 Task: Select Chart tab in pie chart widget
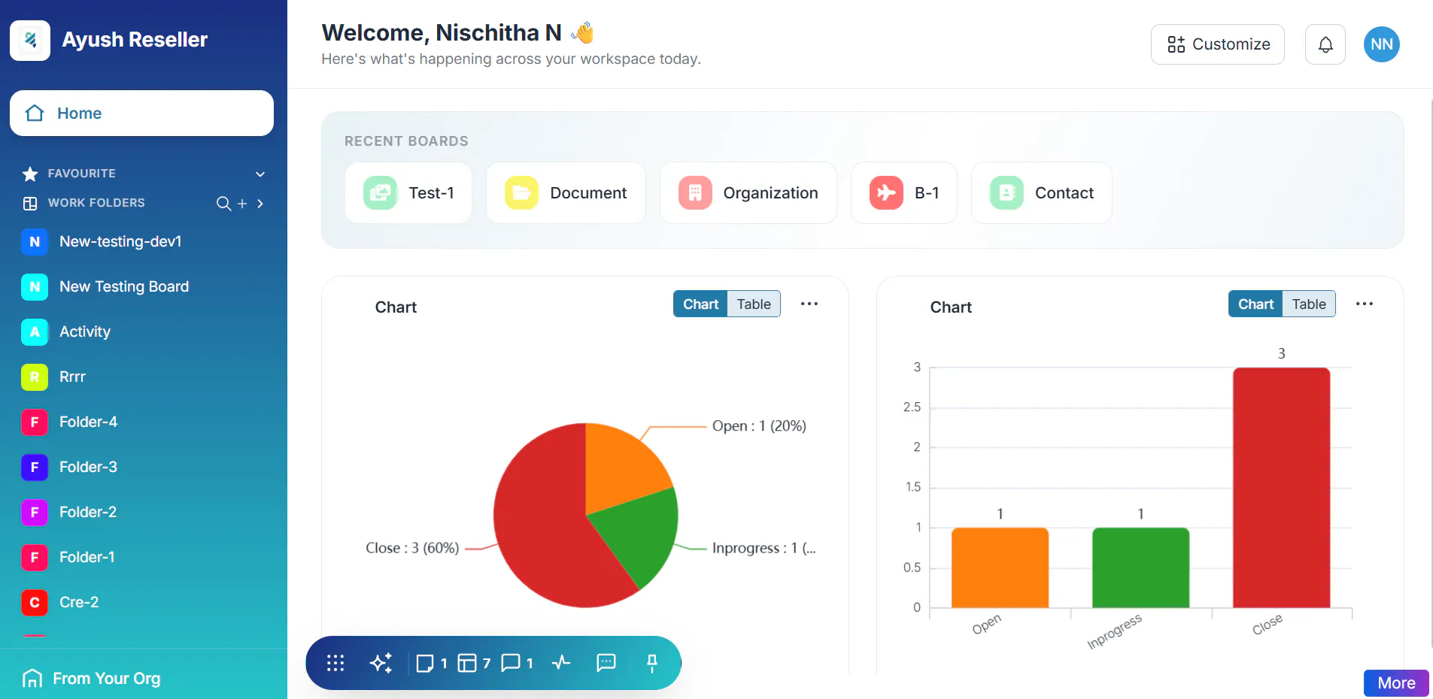(700, 304)
